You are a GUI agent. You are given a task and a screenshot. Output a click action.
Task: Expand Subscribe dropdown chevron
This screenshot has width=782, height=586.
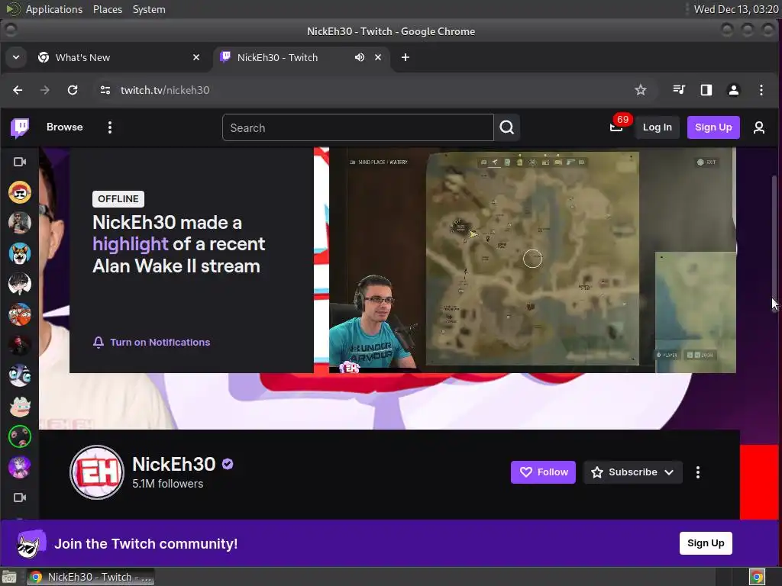(x=669, y=472)
